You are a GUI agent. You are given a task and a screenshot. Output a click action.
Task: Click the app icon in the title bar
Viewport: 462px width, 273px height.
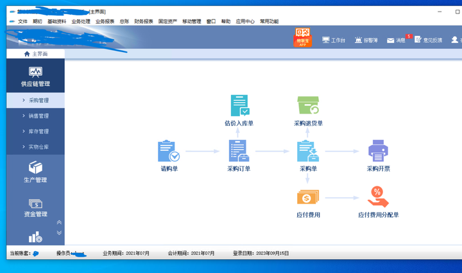(x=12, y=12)
